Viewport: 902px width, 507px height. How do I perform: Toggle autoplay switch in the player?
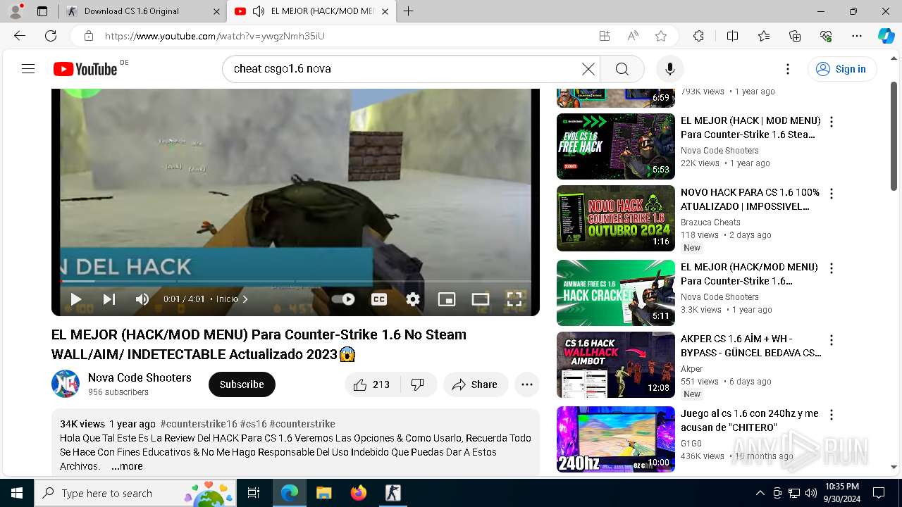[343, 299]
